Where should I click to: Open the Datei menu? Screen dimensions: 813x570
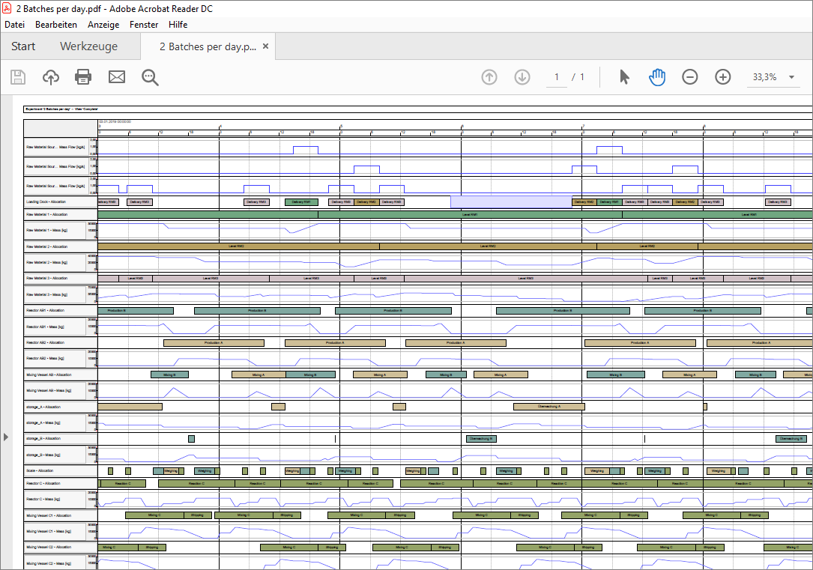coord(14,24)
